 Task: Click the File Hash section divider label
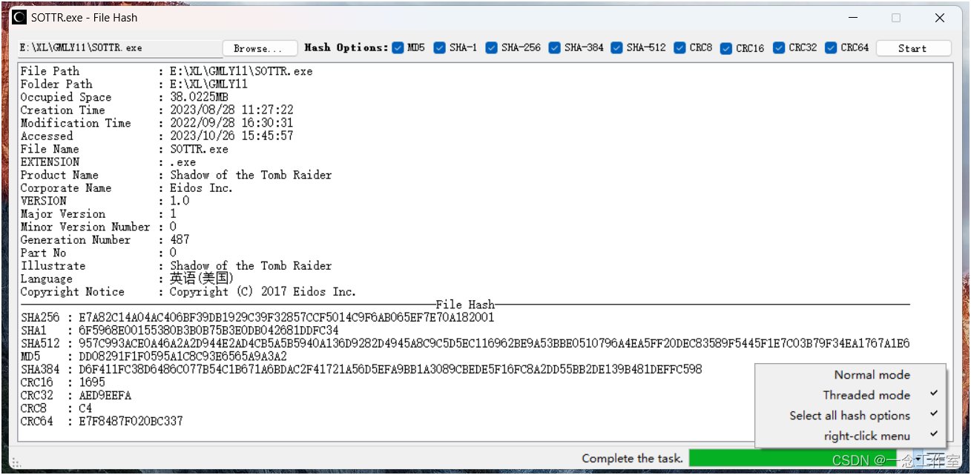pos(465,305)
